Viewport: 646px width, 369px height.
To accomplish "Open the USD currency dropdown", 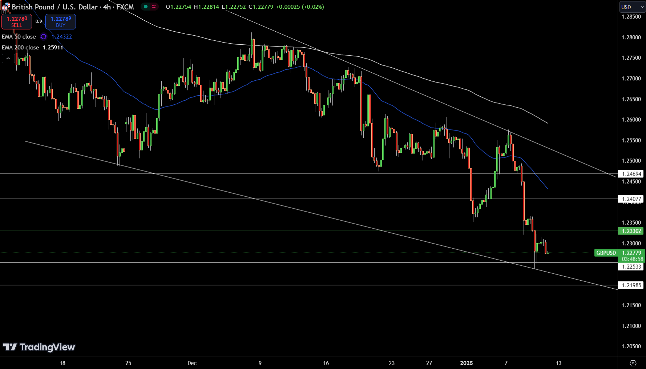I will [x=633, y=7].
